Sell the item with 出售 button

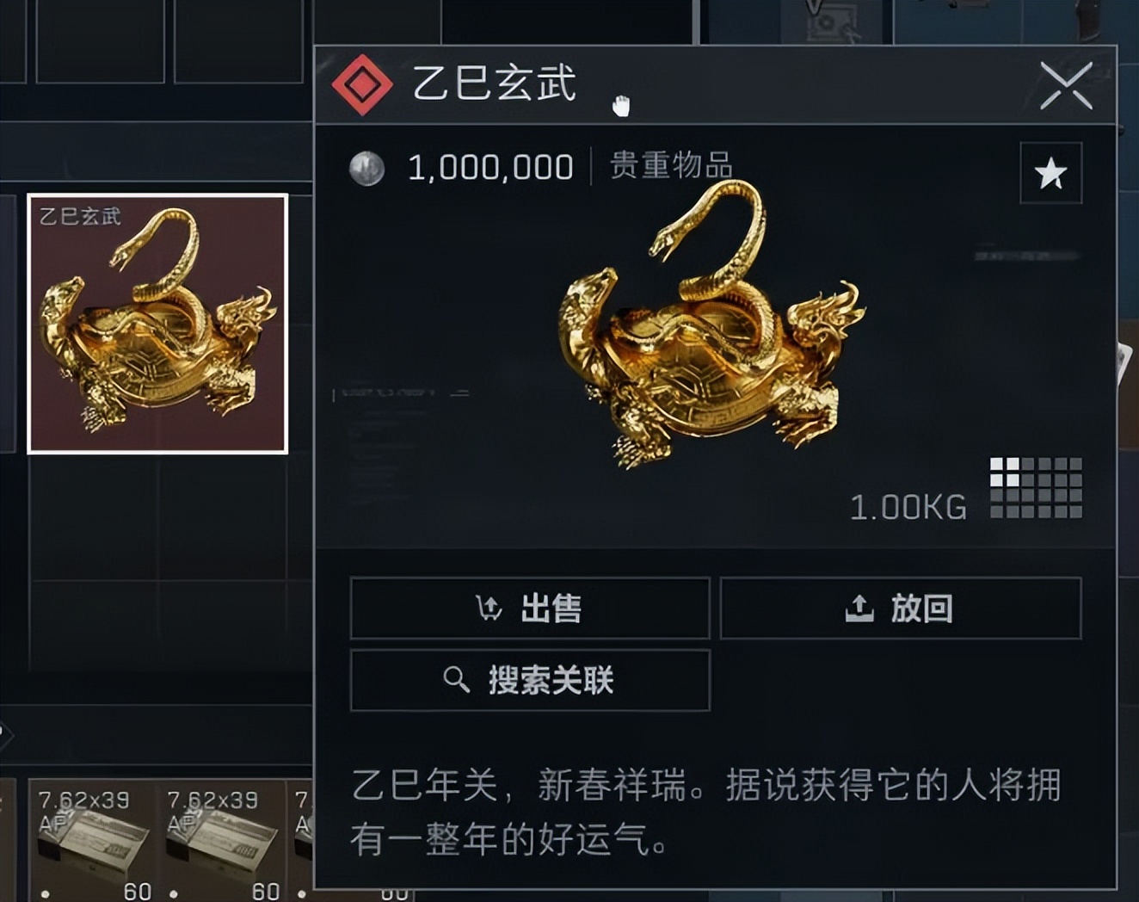click(x=530, y=608)
